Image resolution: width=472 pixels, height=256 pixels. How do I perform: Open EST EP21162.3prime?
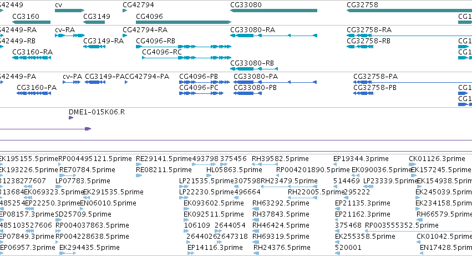[363, 214]
